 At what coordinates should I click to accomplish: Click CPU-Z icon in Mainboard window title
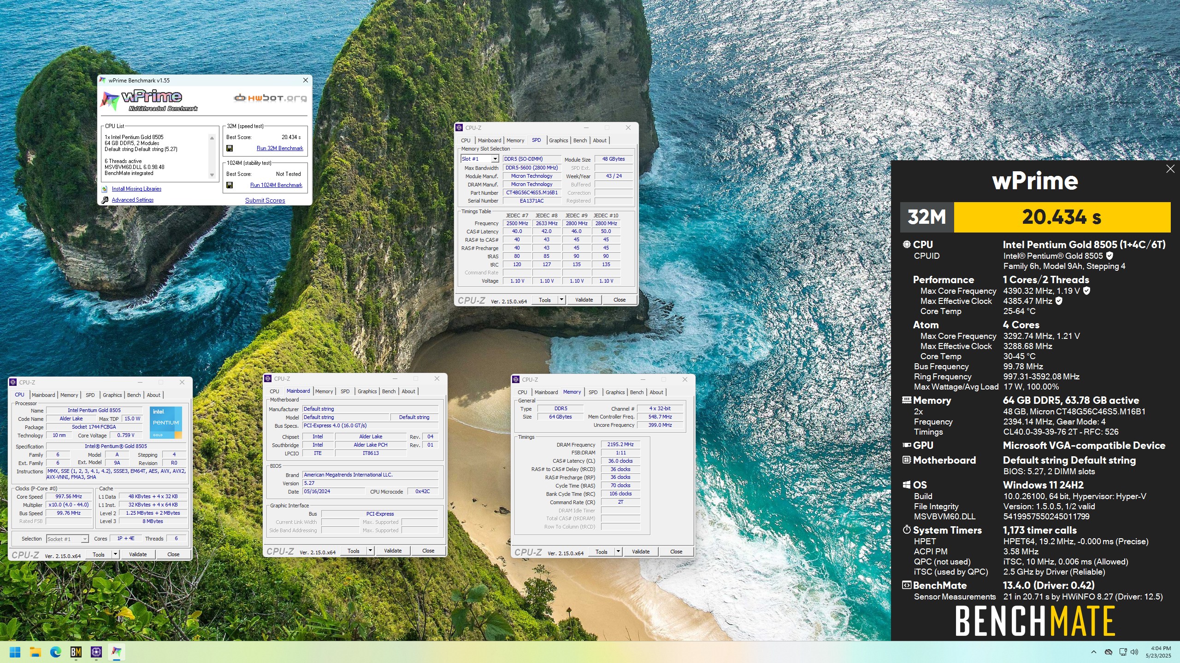coord(268,378)
